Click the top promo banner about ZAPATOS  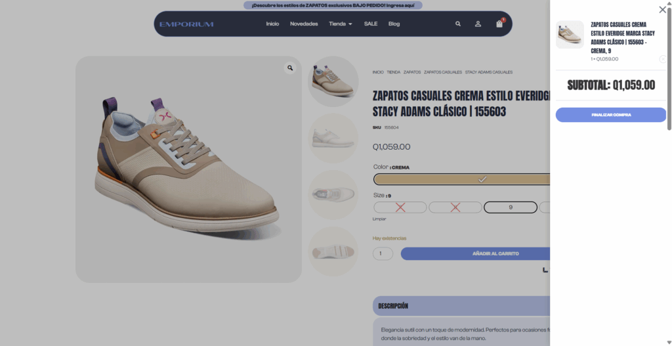333,5
